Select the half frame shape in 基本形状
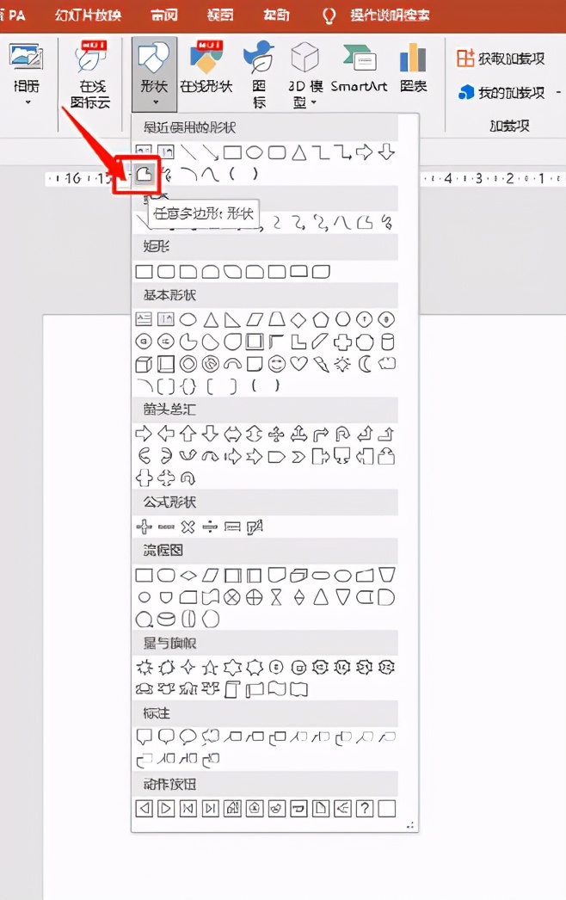The height and width of the screenshot is (900, 566). point(277,342)
